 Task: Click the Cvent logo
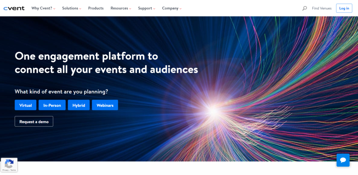coord(14,8)
